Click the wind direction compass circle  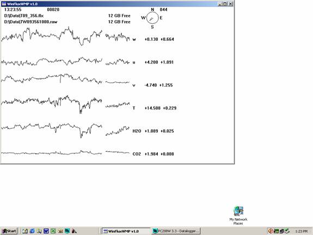pyautogui.click(x=152, y=18)
